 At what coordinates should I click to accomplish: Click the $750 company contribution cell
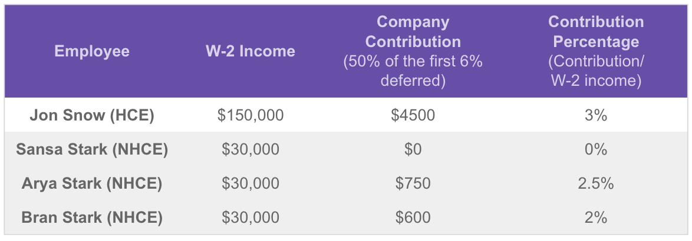(413, 183)
